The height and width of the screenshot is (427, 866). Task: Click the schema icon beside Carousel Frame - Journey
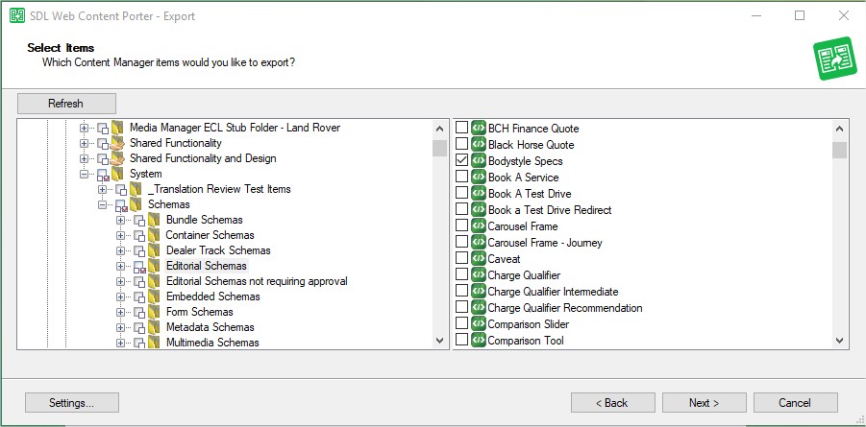coord(479,242)
